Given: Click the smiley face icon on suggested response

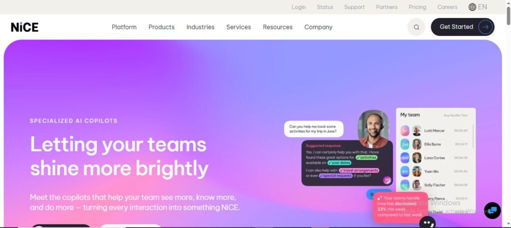Looking at the screenshot, I should 387,180.
